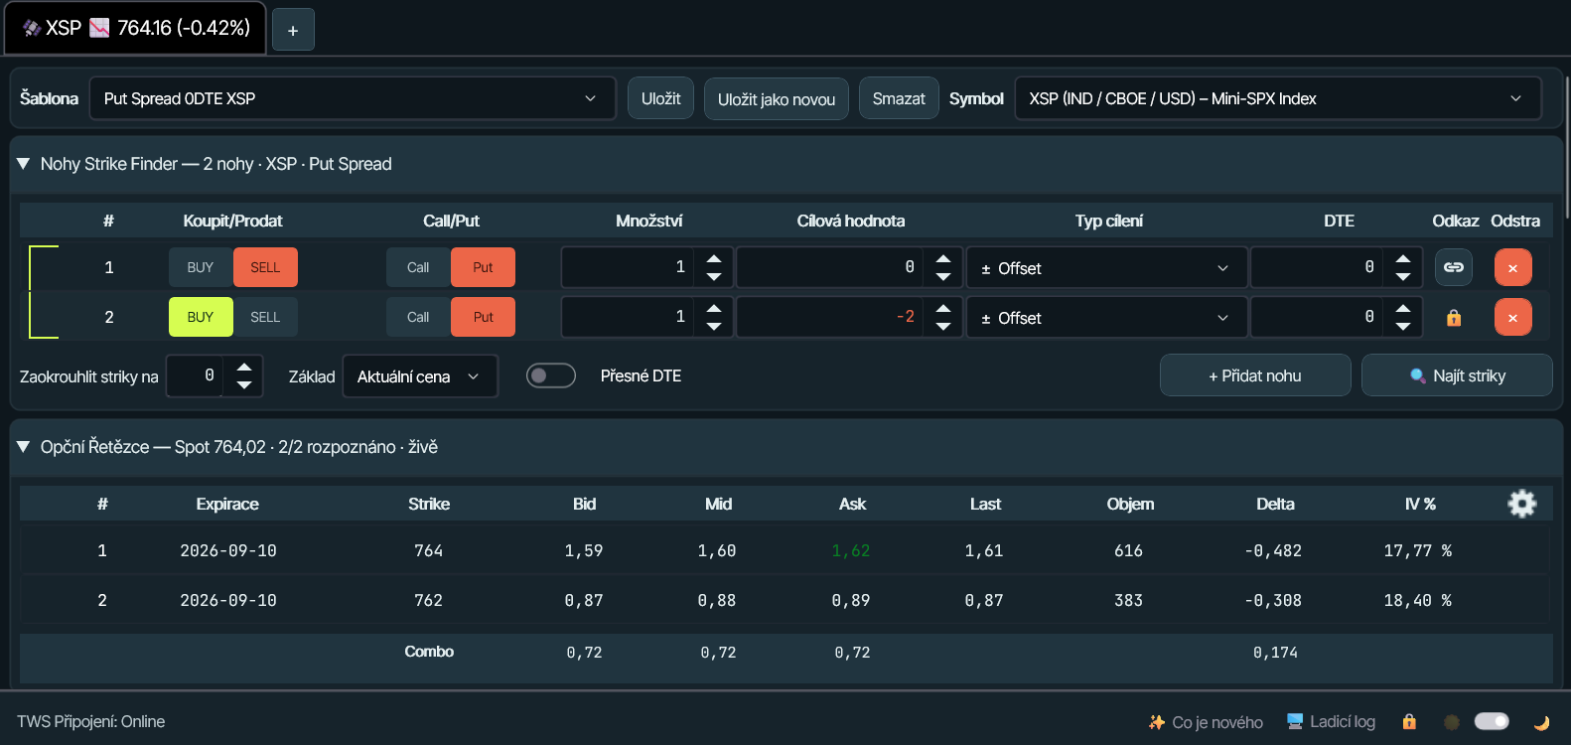The image size is (1571, 745).
Task: Decrease DTE for leg 2
Action: tap(1403, 326)
